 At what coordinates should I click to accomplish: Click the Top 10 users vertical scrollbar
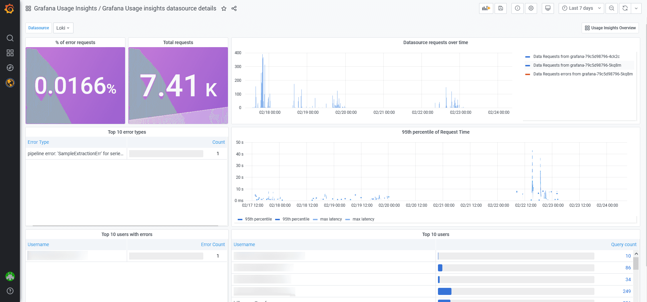pos(636,263)
